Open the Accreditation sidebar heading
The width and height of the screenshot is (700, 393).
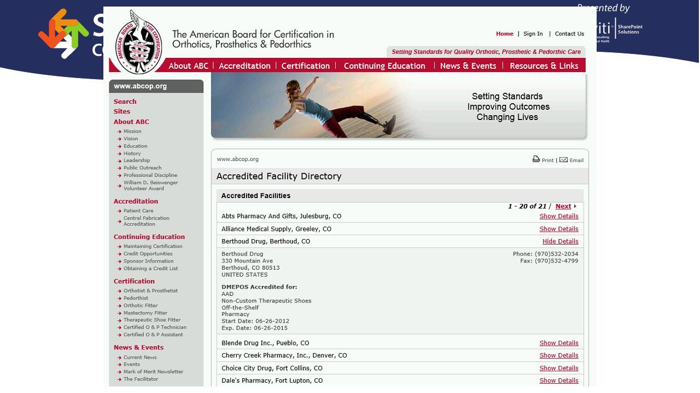pos(136,201)
